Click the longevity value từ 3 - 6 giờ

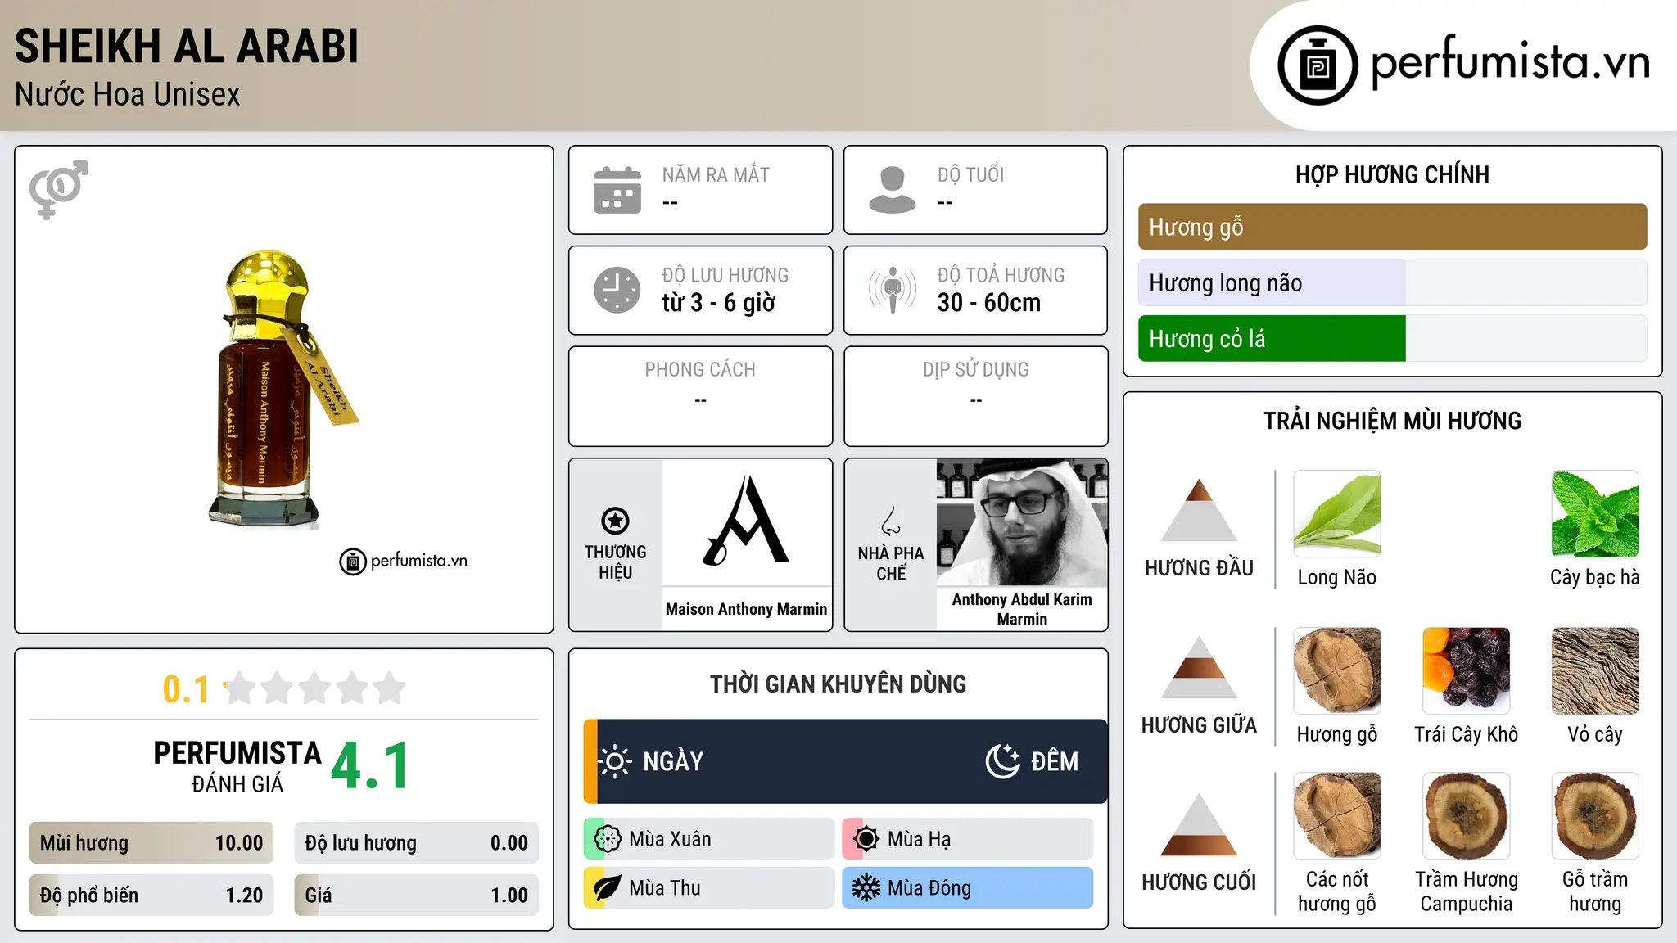[719, 303]
